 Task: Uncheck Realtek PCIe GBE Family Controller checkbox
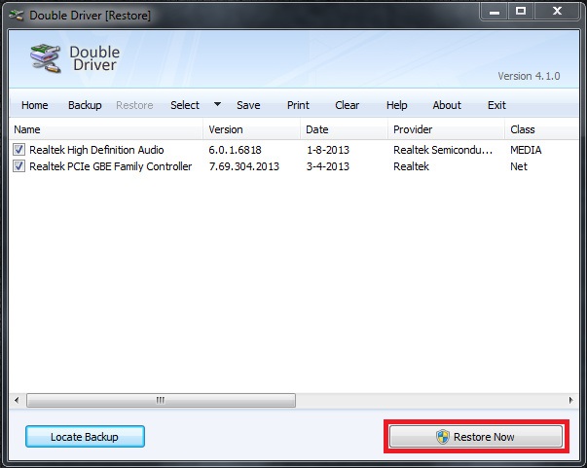[x=19, y=166]
